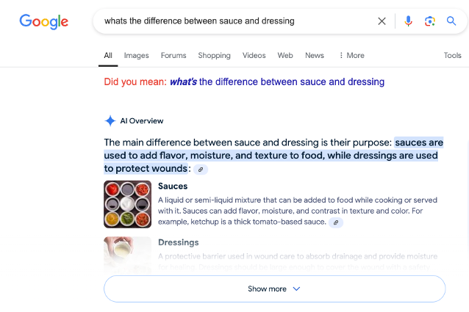
Task: Open the Web results tab
Action: (285, 55)
